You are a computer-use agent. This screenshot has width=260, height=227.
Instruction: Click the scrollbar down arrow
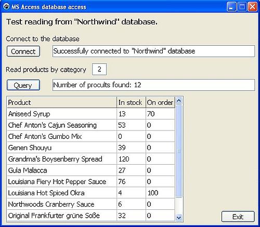[179, 217]
